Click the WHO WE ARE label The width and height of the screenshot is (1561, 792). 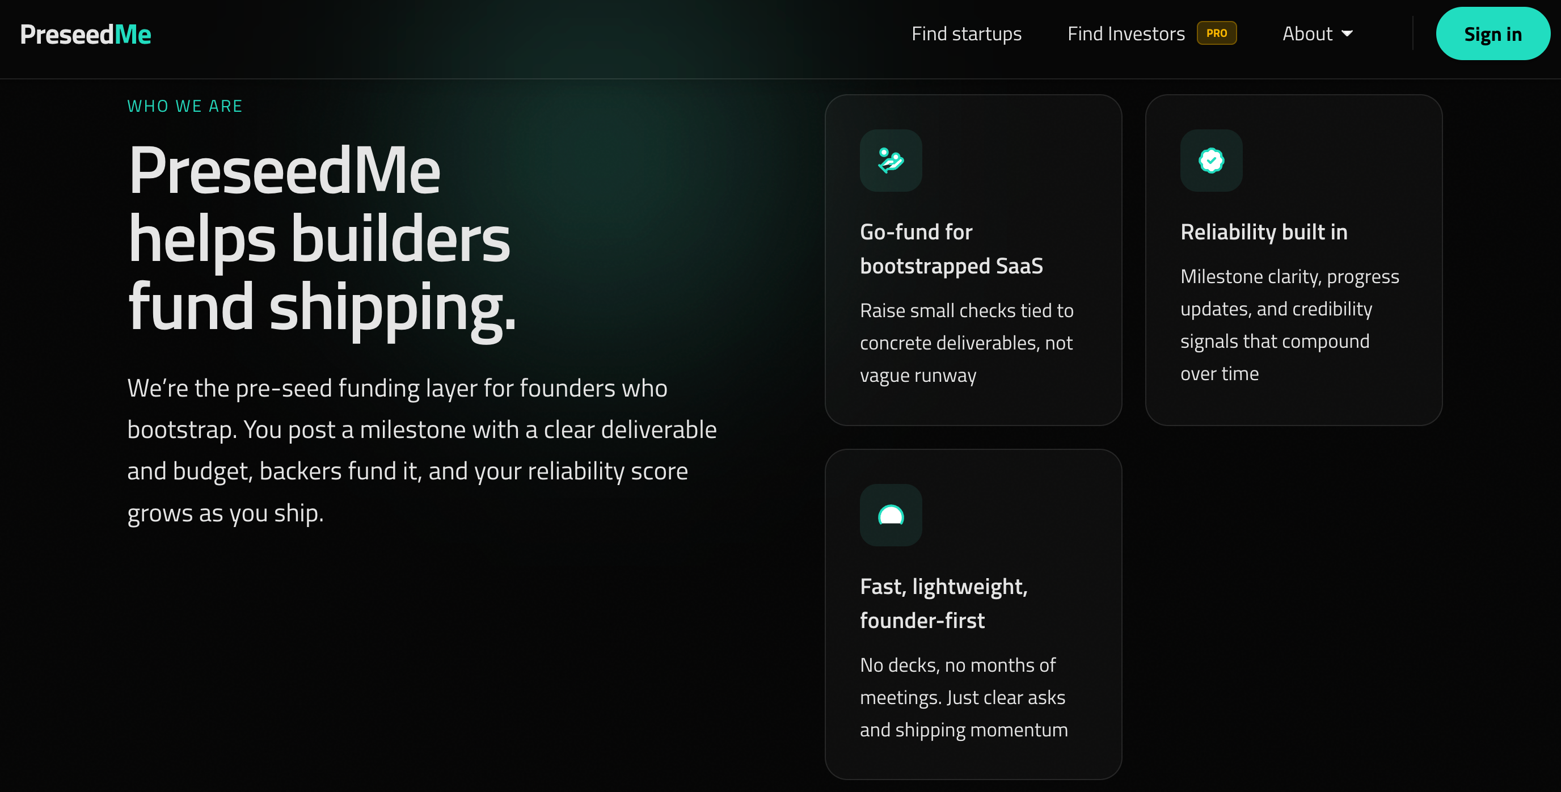pyautogui.click(x=185, y=106)
